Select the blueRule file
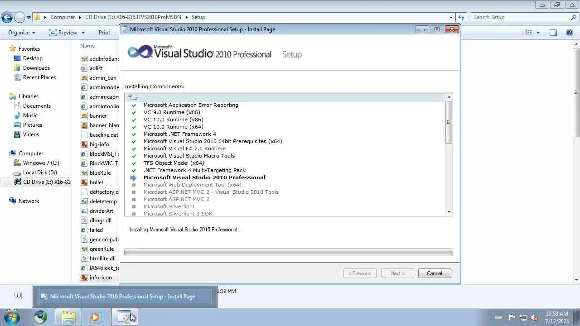Image resolution: width=580 pixels, height=326 pixels. (x=100, y=173)
